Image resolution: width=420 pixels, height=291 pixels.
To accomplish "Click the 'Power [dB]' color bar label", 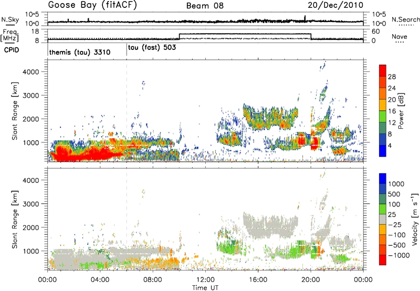I will click(x=401, y=111).
